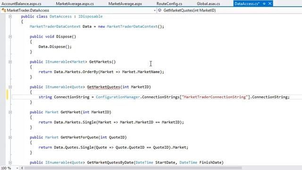The image size is (302, 170).
Task: Click the horizontal scrollbar thumb
Action: pyautogui.click(x=133, y=168)
